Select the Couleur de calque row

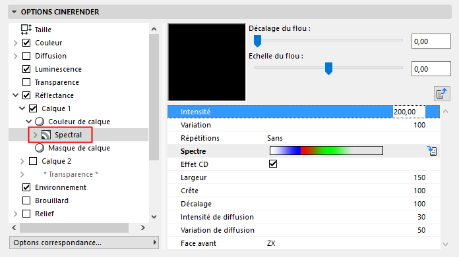point(78,122)
